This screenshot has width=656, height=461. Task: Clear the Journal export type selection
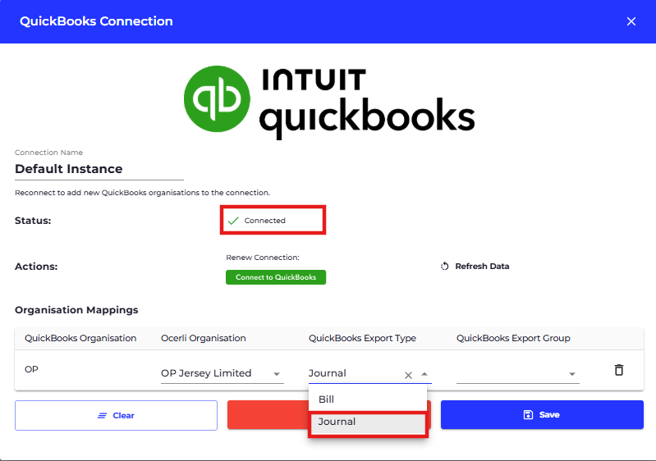[408, 375]
